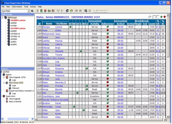Open the Help menu

point(40,7)
